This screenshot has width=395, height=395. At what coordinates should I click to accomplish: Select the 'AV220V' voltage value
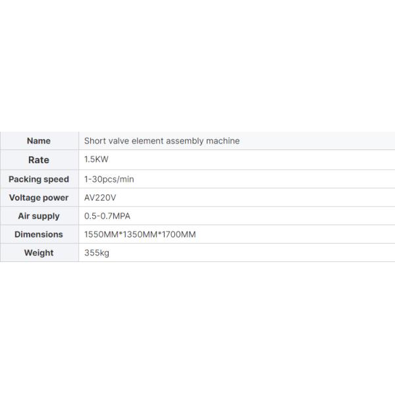(100, 197)
